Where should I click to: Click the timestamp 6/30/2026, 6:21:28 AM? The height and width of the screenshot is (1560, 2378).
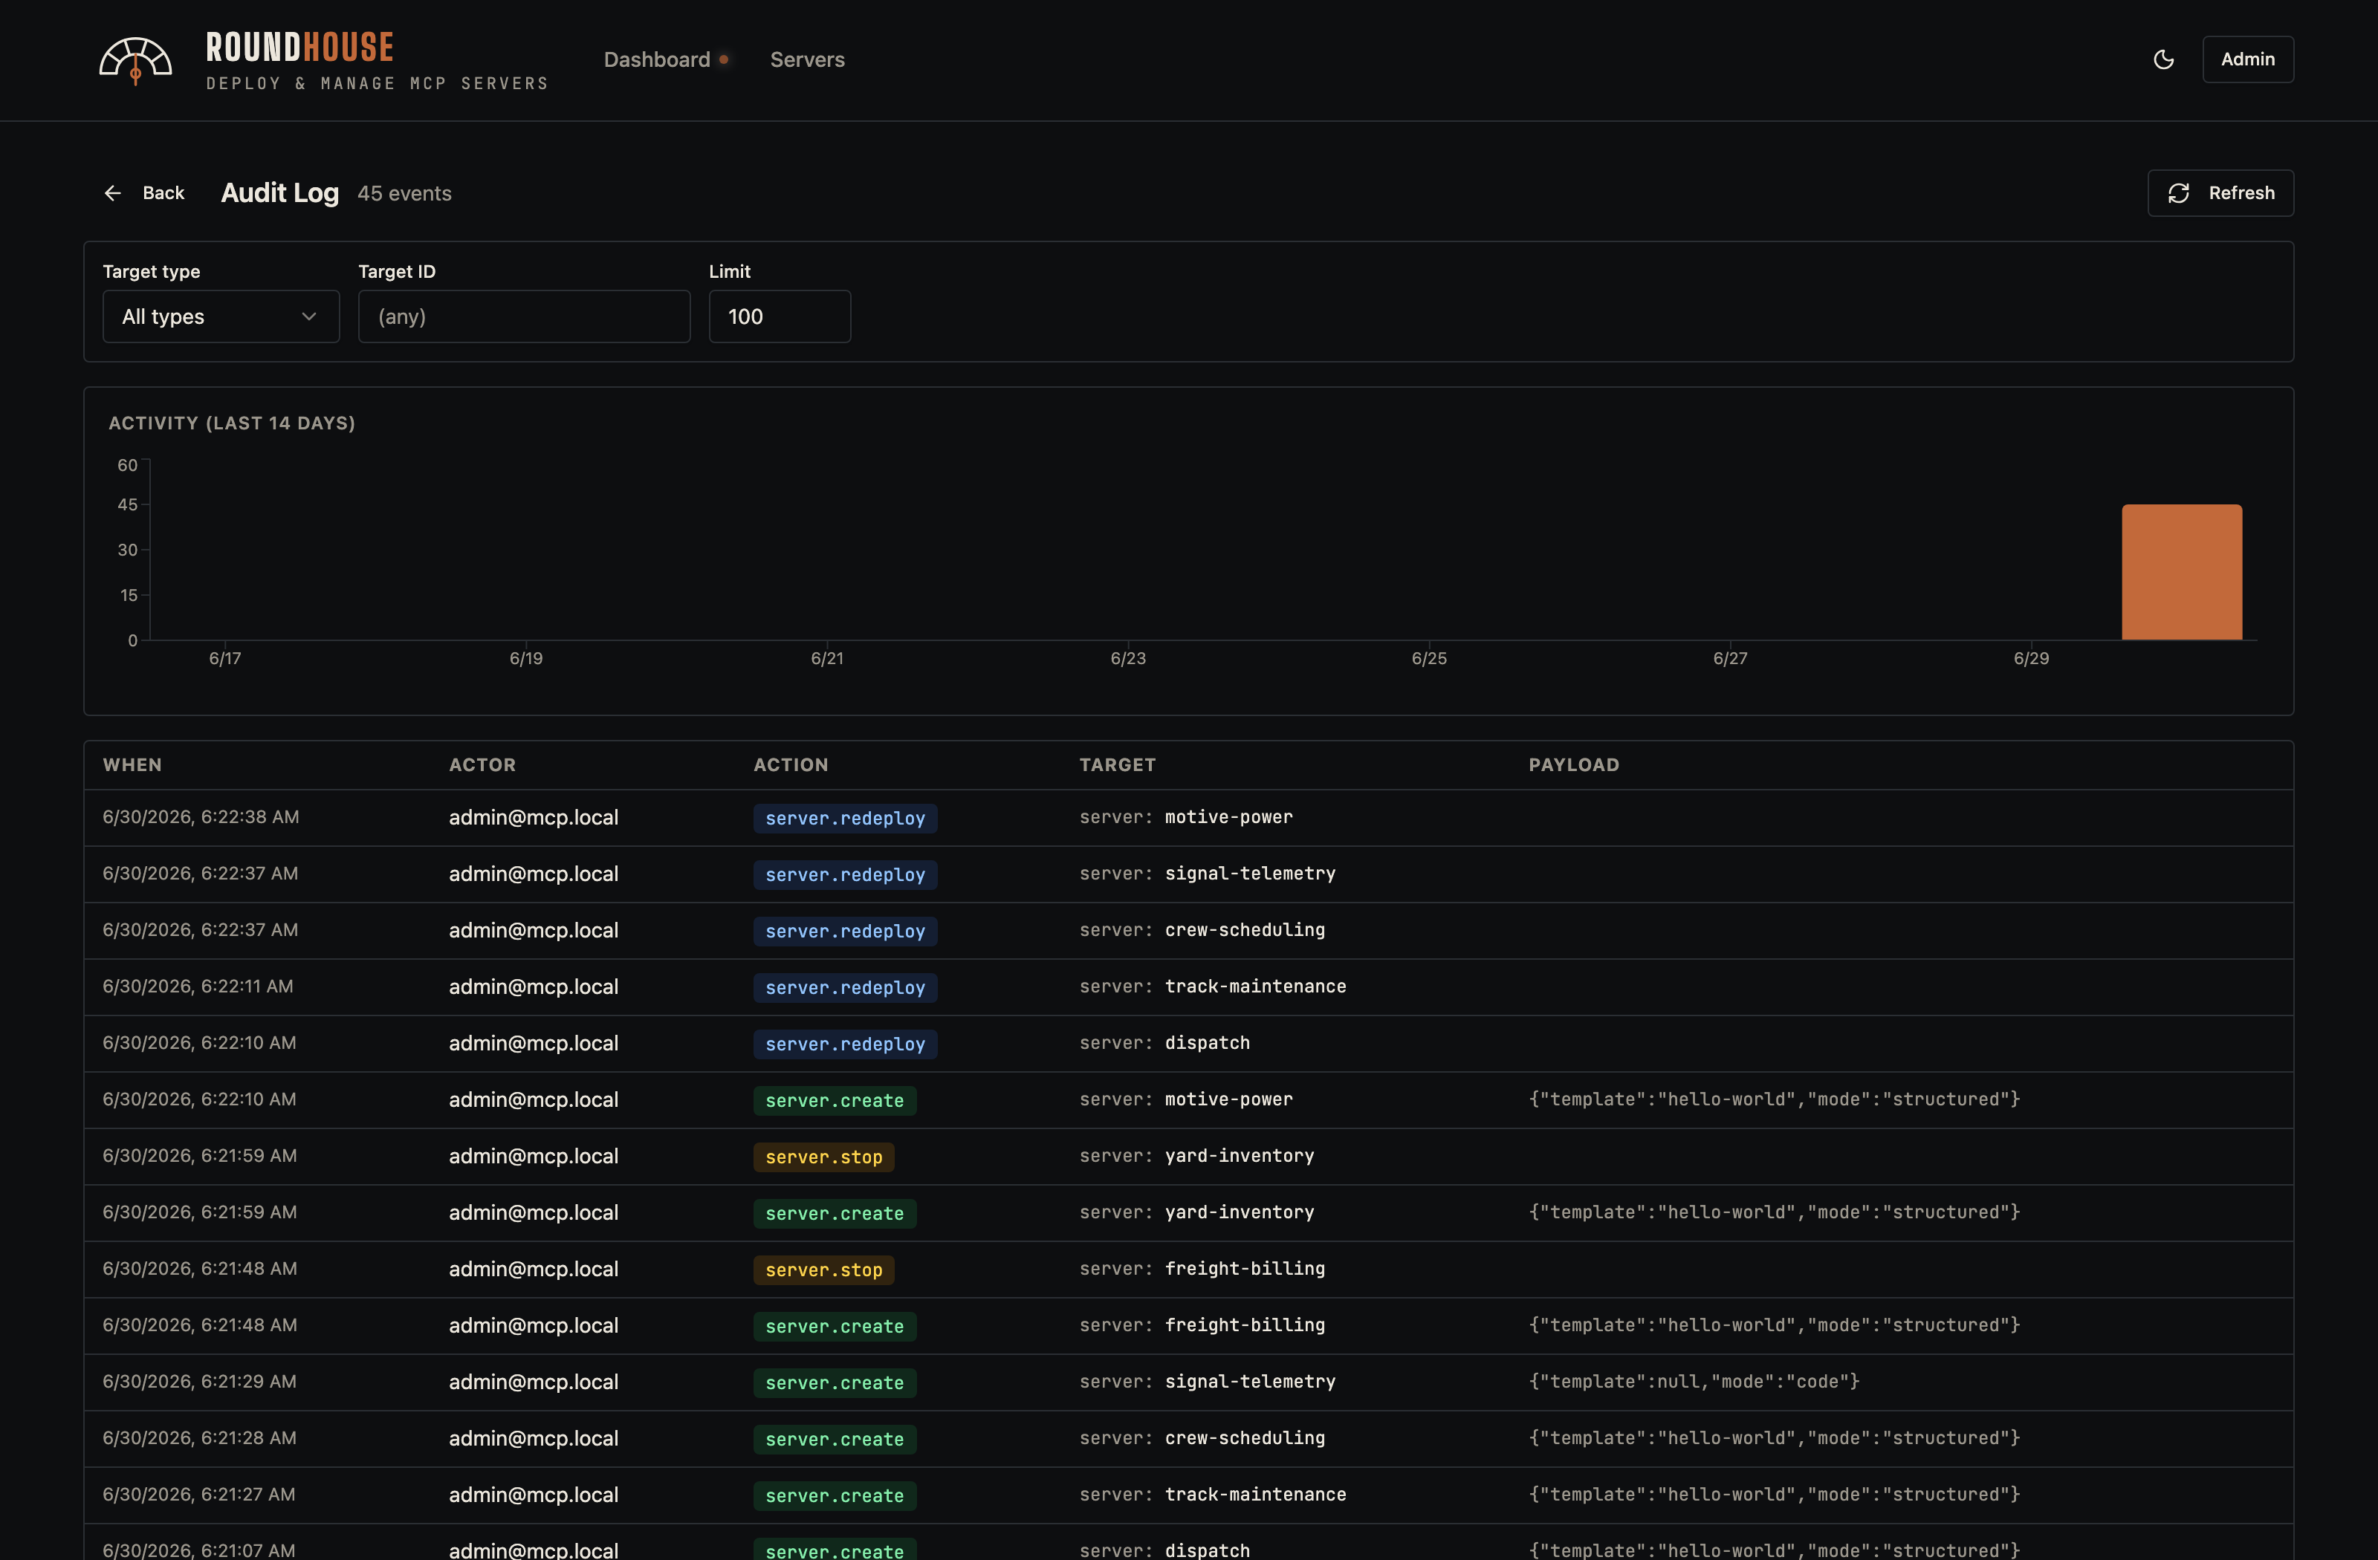pos(200,1438)
